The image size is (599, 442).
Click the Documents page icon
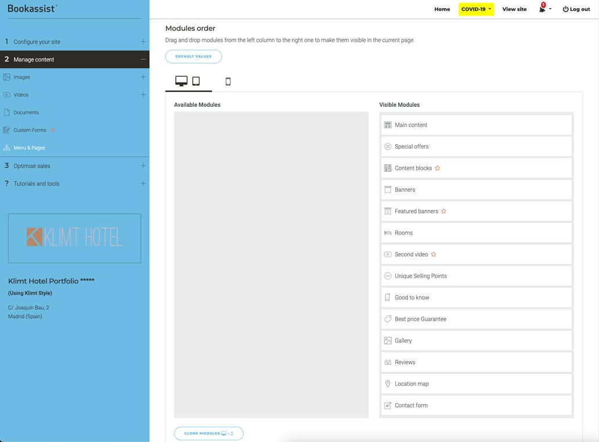pyautogui.click(x=7, y=112)
